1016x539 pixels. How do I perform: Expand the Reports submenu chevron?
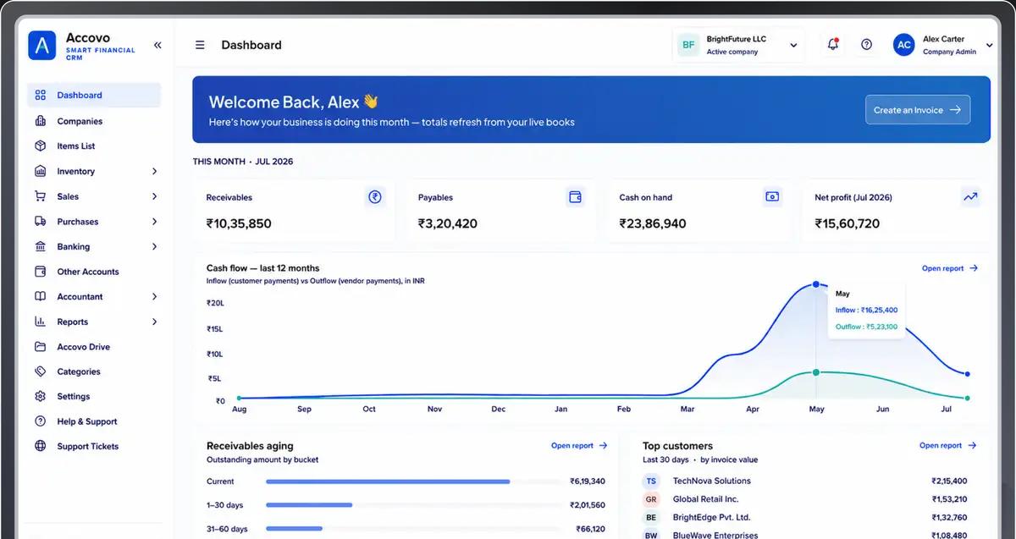(x=154, y=322)
